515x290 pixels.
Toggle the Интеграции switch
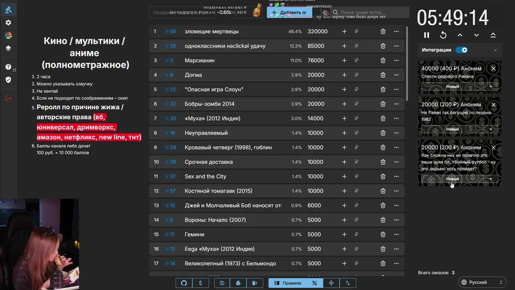point(462,50)
